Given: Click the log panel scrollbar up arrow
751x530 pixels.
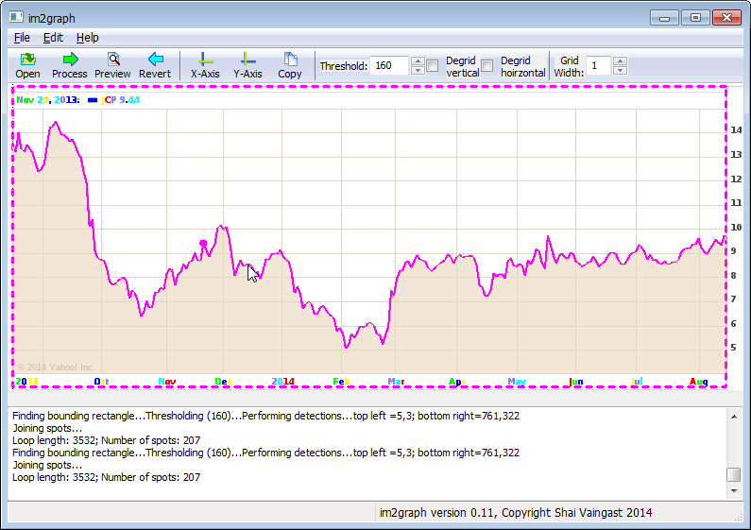Looking at the screenshot, I should 733,416.
